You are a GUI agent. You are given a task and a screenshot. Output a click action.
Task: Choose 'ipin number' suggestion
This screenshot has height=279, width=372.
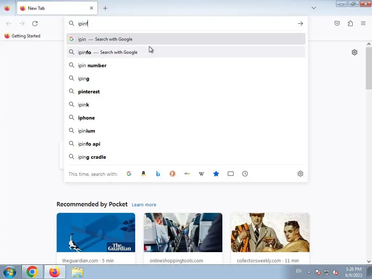tap(186, 65)
